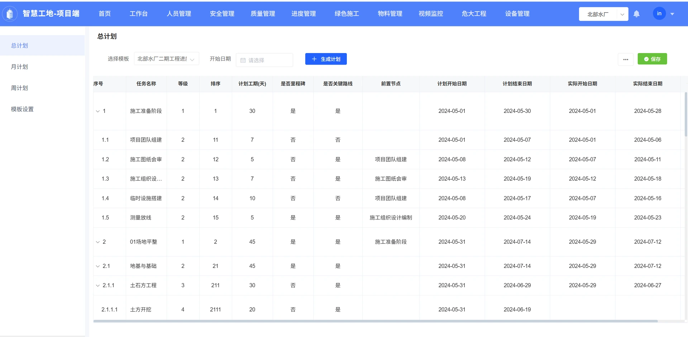Open 进度管理 menu
Viewport: 688px width, 337px height.
click(304, 14)
